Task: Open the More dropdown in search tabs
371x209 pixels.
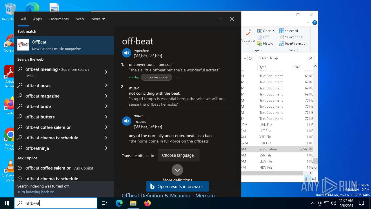Action: tap(98, 19)
